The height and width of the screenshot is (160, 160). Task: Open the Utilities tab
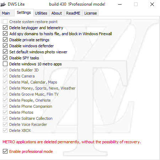tap(41, 13)
